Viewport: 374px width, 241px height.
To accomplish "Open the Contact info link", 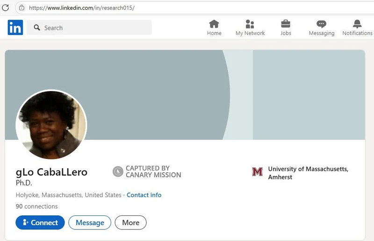I will (144, 195).
